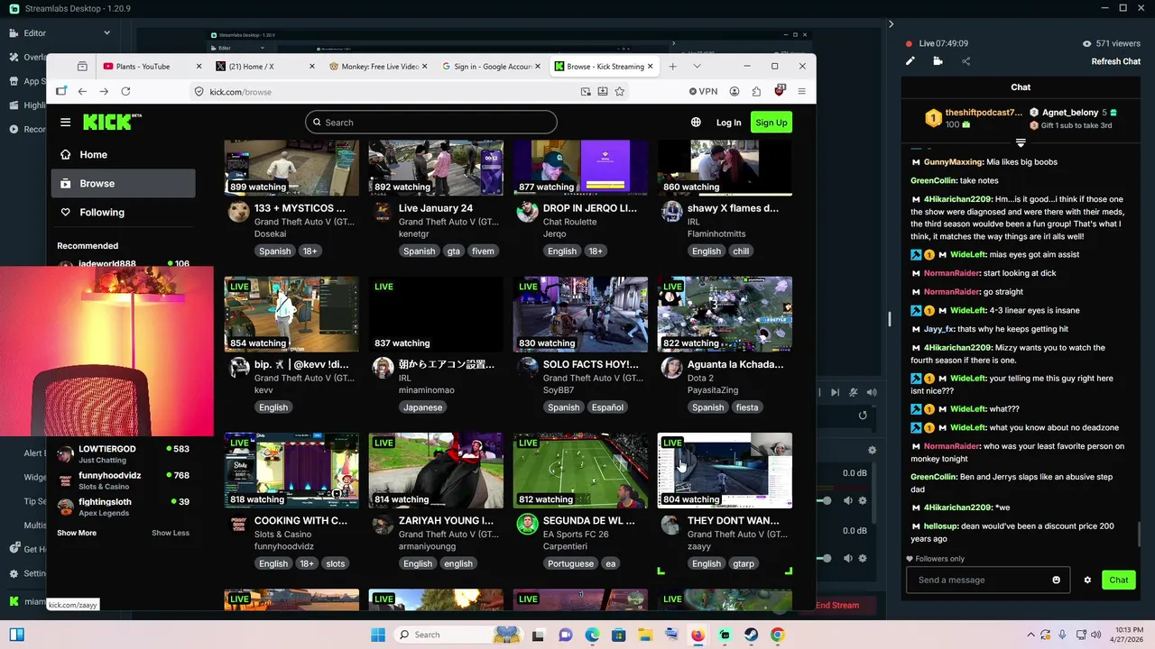Screen dimensions: 1155x649
Task: Click the lower mixer volume slider handle
Action: pyautogui.click(x=827, y=559)
